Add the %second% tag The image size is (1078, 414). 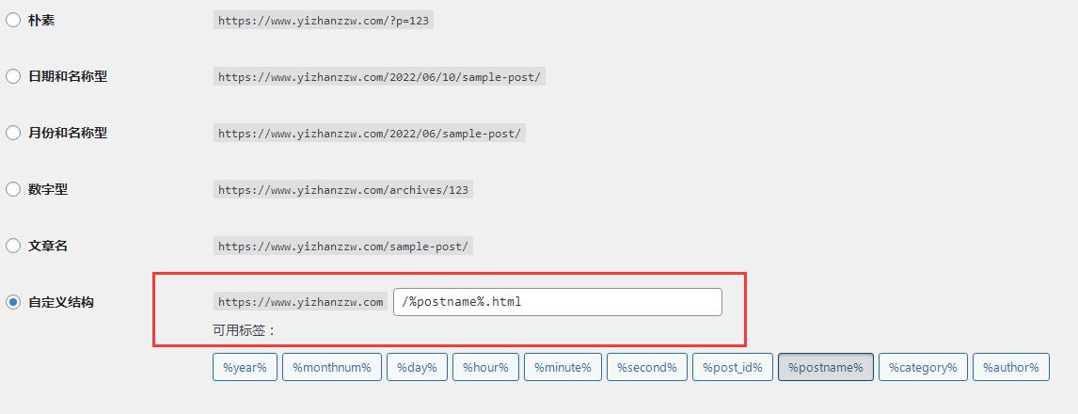pyautogui.click(x=646, y=367)
